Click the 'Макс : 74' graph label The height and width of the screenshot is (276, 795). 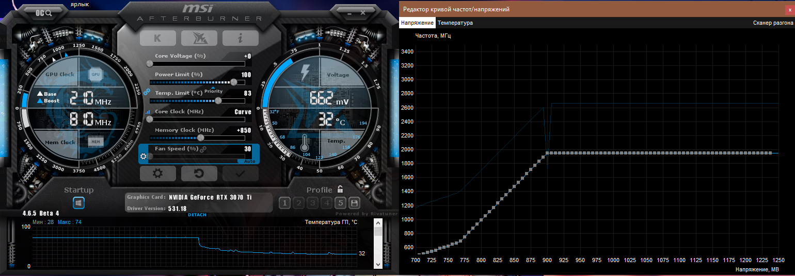pos(70,222)
